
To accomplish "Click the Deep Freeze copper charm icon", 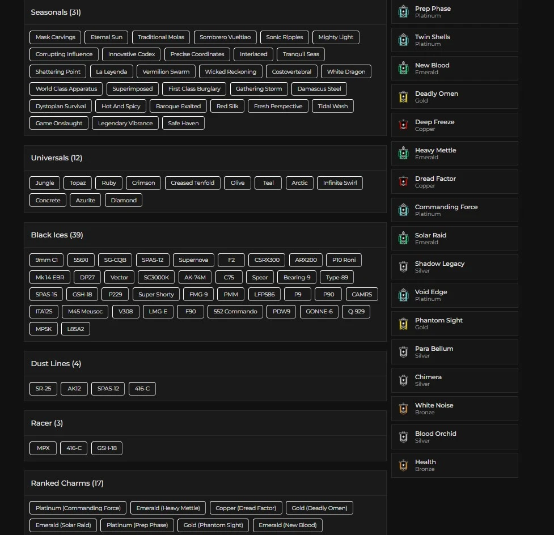I will (x=403, y=125).
